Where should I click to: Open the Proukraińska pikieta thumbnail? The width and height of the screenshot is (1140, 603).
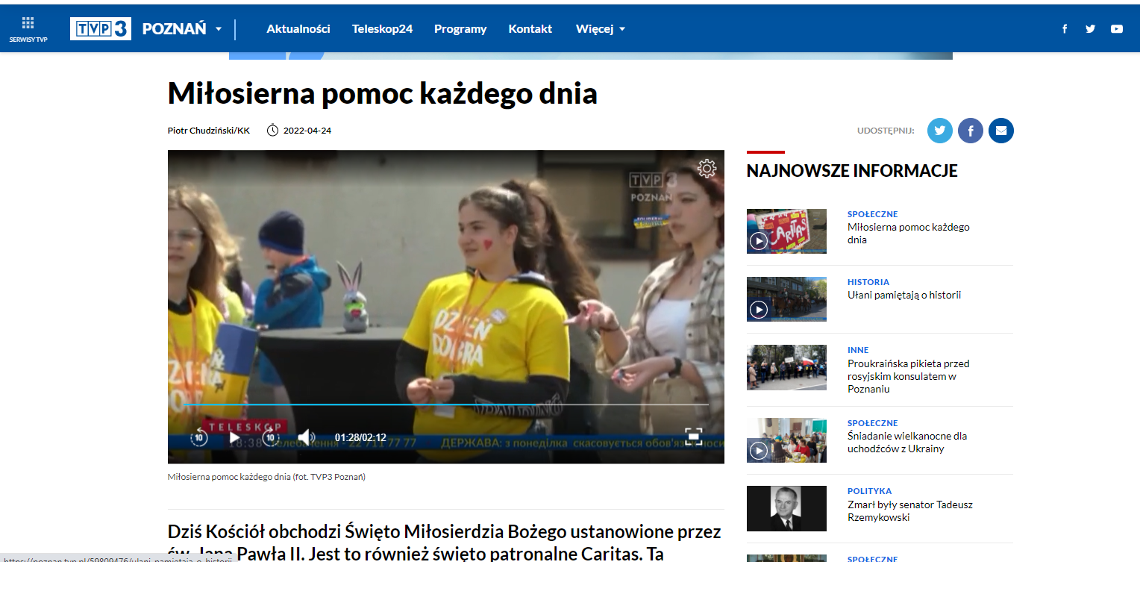pos(786,367)
